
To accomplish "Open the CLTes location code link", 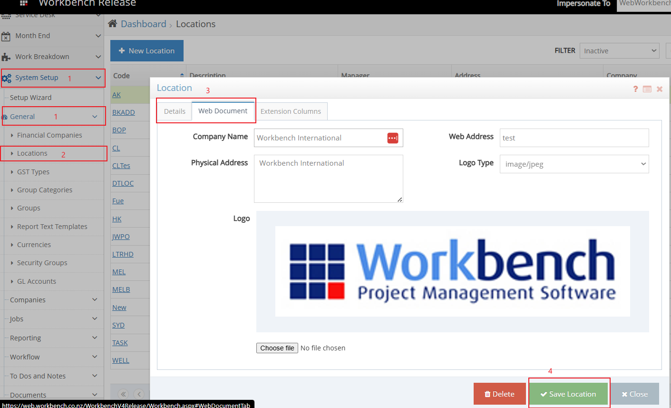I will click(x=121, y=166).
